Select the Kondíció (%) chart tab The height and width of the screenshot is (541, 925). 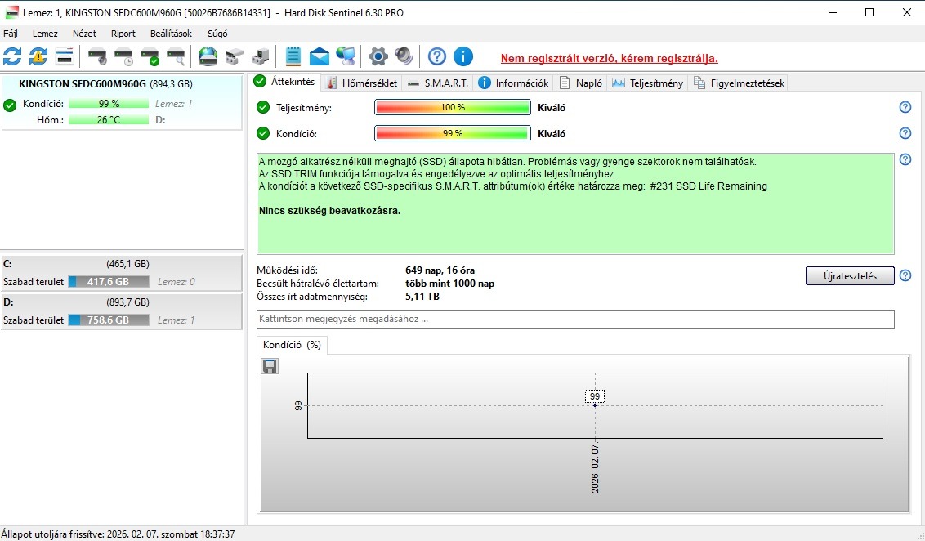tap(292, 345)
